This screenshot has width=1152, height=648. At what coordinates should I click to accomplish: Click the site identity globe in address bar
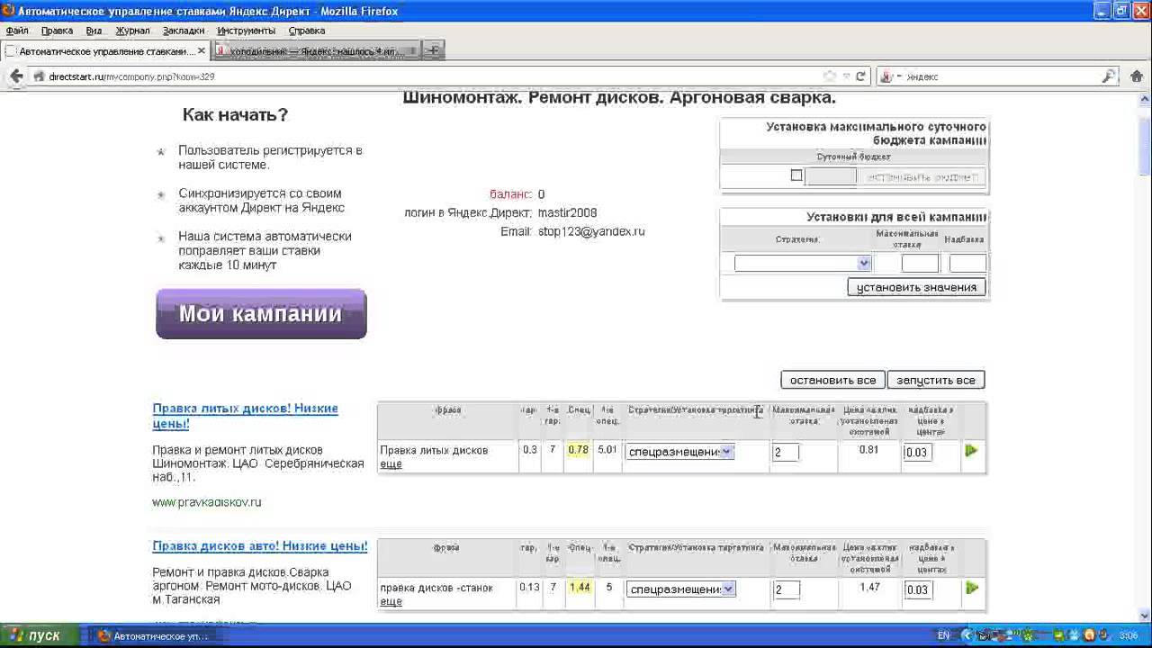tap(39, 76)
